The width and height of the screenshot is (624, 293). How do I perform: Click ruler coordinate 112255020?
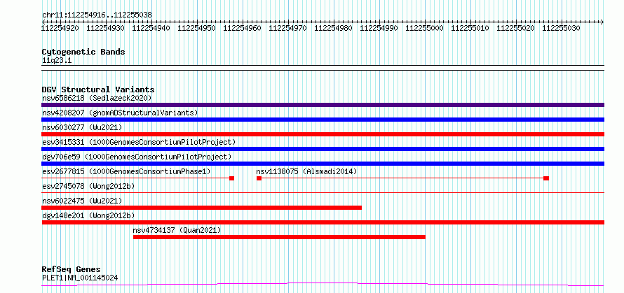coord(516,28)
